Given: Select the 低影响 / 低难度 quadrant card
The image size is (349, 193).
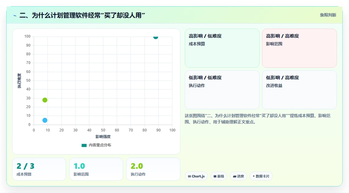Looking at the screenshot, I should 222,90.
